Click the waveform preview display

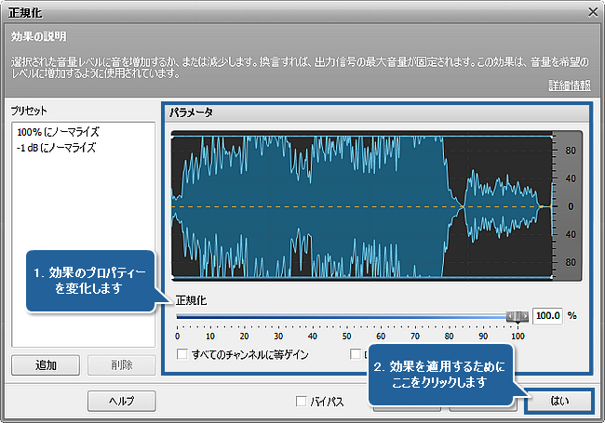(x=358, y=205)
